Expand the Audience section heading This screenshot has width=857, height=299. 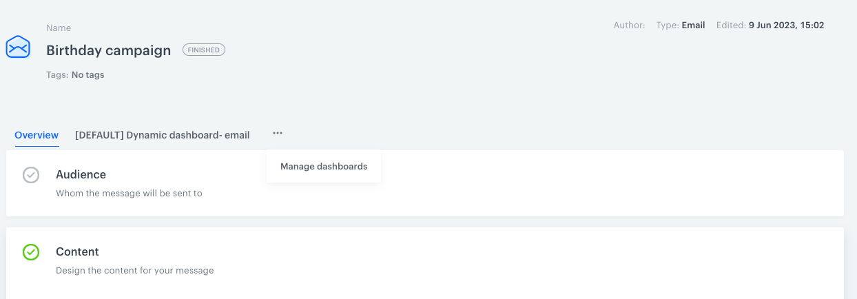[x=81, y=175]
